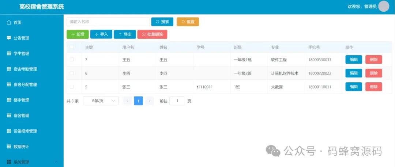Click the grid icon beside 数据统计

pos(9,147)
